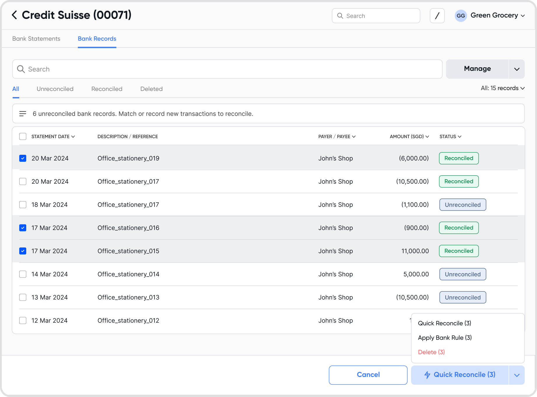
Task: Select the Bank Records tab
Action: [97, 39]
